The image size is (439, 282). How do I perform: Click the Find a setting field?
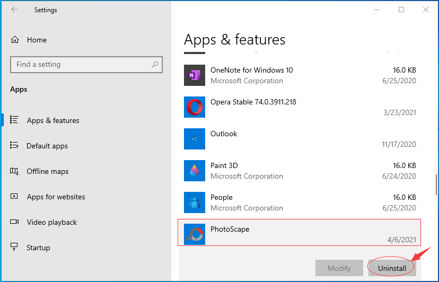coord(86,65)
